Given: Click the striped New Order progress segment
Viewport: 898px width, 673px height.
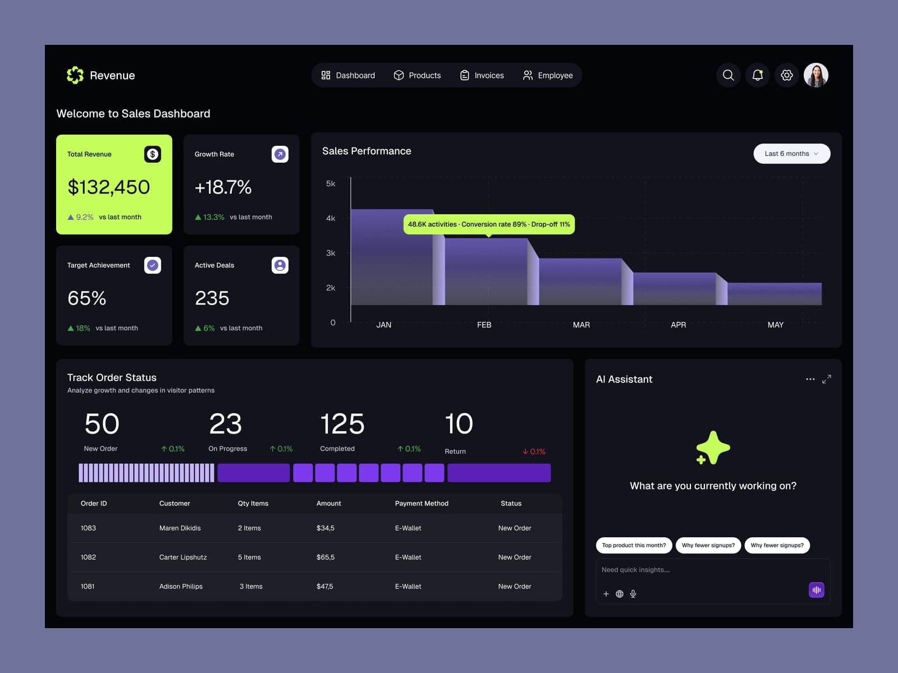Looking at the screenshot, I should click(x=146, y=473).
